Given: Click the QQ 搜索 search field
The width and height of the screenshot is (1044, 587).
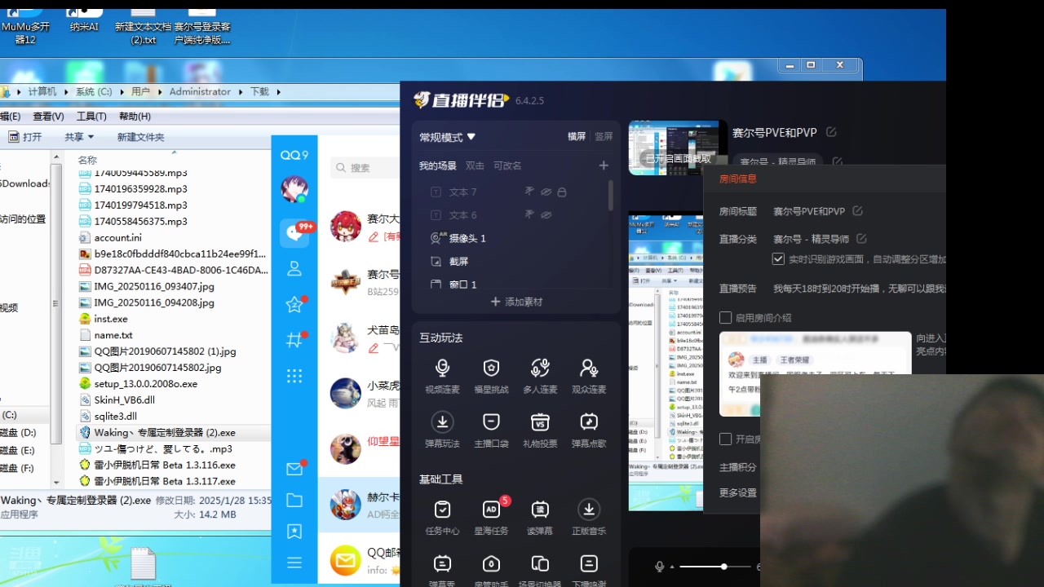Looking at the screenshot, I should coord(365,168).
